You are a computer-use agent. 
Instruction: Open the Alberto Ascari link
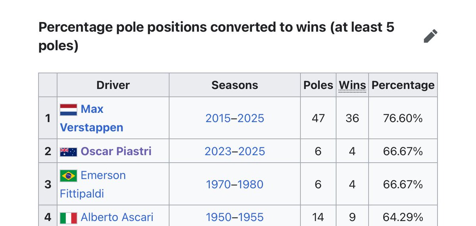117,217
